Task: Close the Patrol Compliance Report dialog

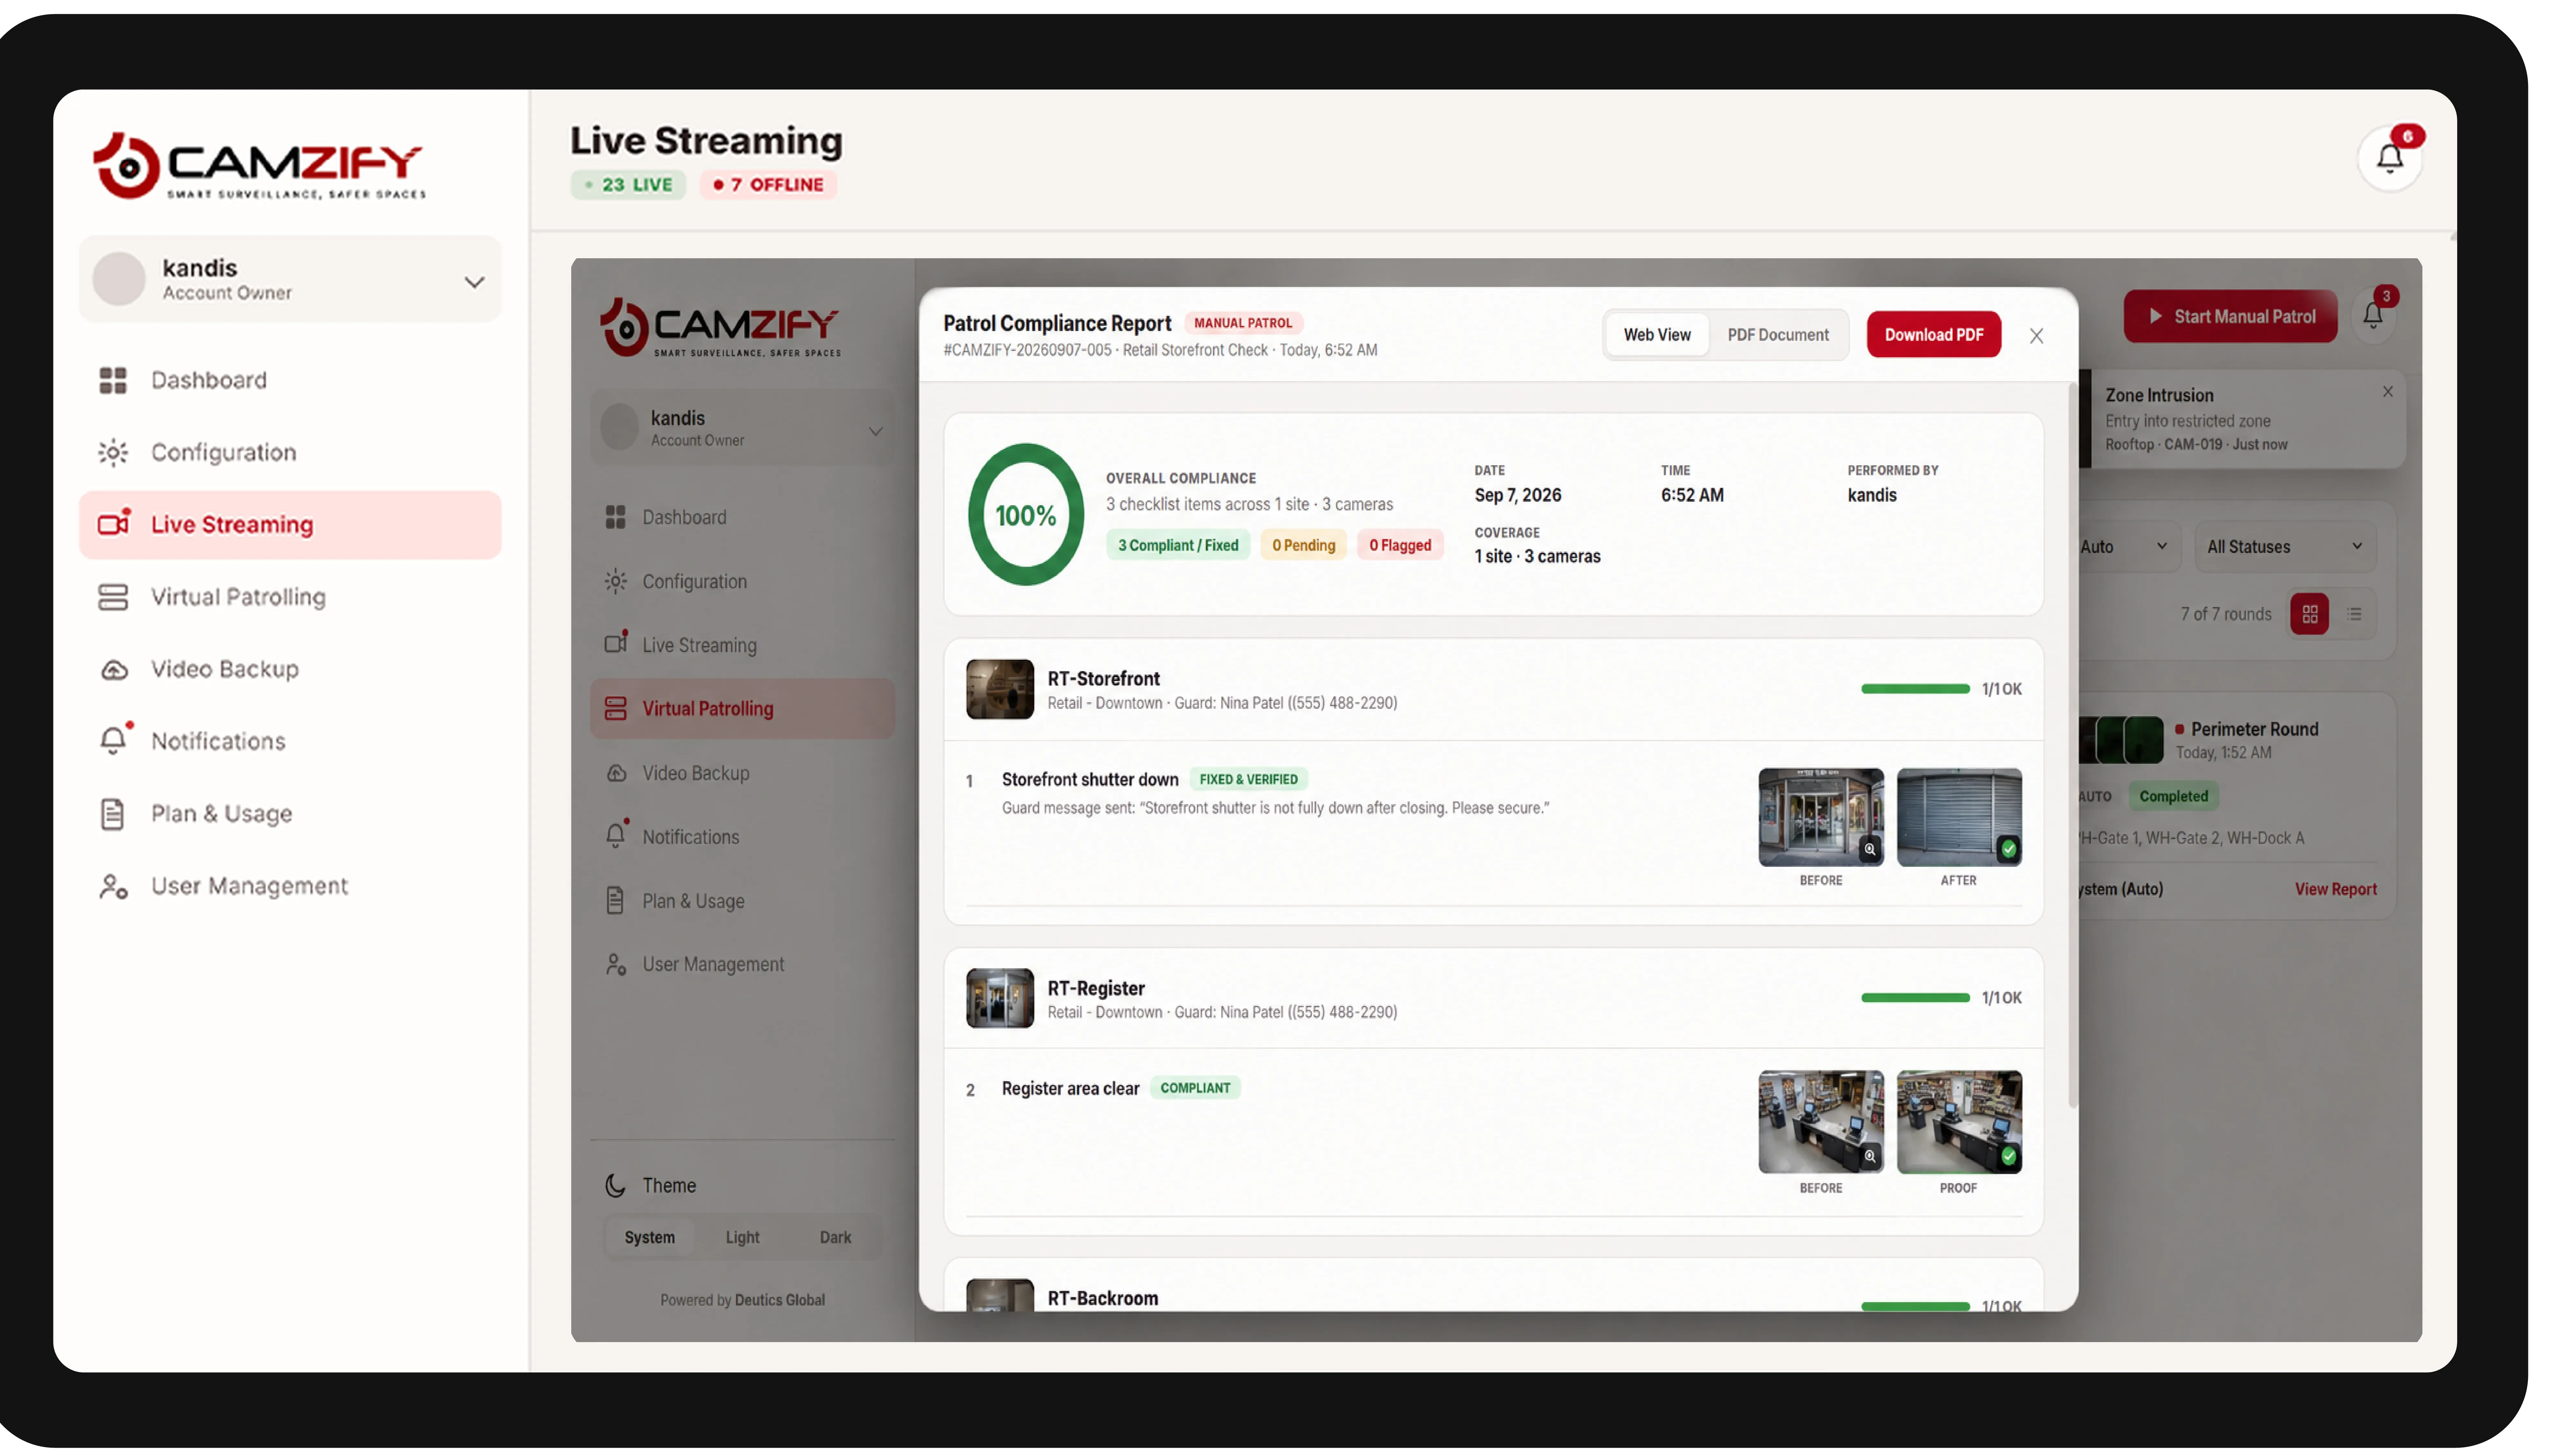Action: pyautogui.click(x=2036, y=336)
